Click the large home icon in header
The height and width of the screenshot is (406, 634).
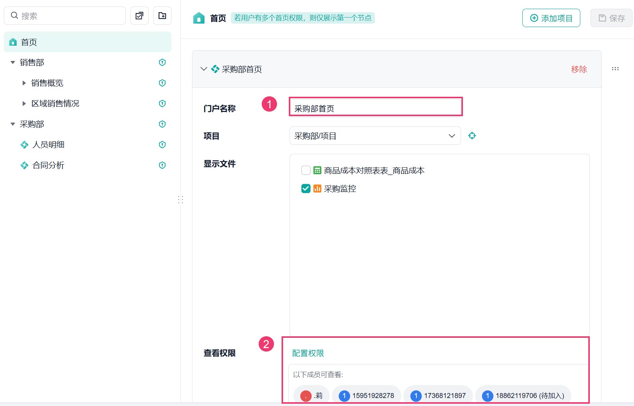pos(199,18)
